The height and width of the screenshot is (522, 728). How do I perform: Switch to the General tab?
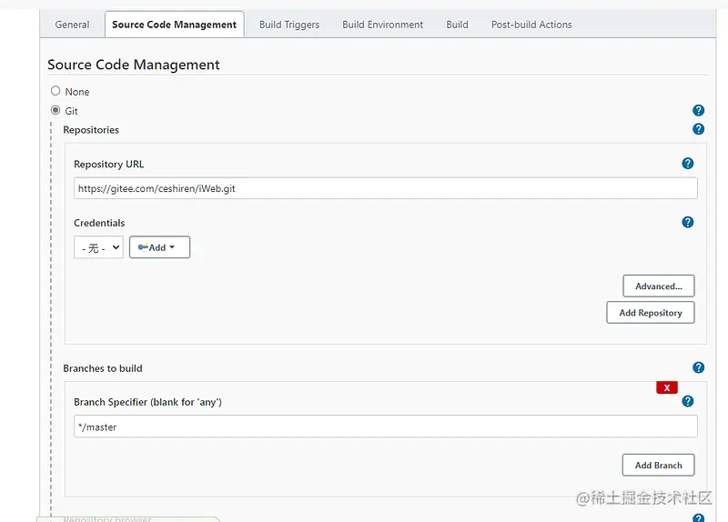pyautogui.click(x=72, y=25)
